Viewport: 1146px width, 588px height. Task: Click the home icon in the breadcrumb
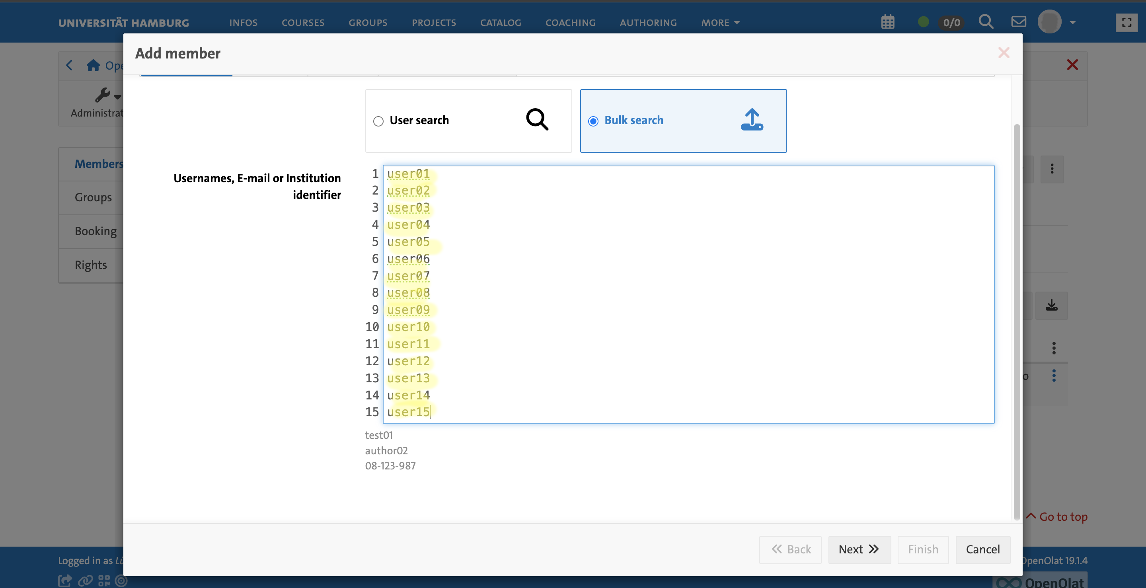point(93,65)
